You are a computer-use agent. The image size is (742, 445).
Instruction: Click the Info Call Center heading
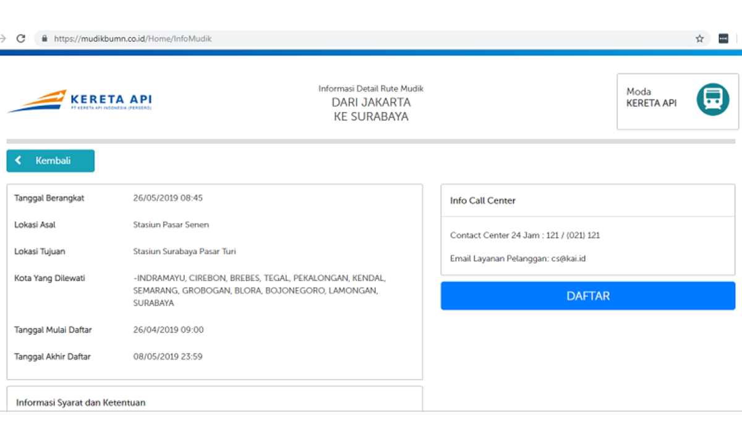pyautogui.click(x=483, y=200)
